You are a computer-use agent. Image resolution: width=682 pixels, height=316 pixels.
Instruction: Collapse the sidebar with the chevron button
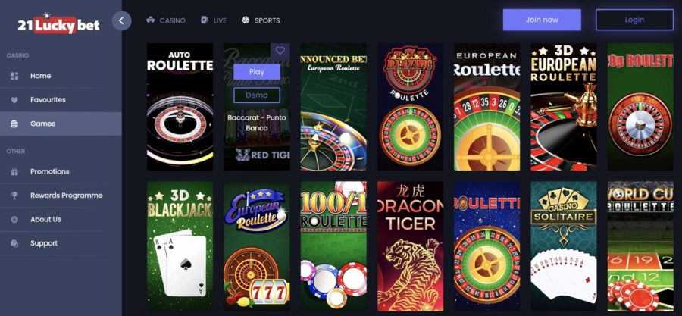click(x=121, y=20)
